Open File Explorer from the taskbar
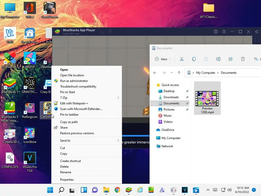Image resolution: width=261 pixels, height=196 pixels. [106, 190]
